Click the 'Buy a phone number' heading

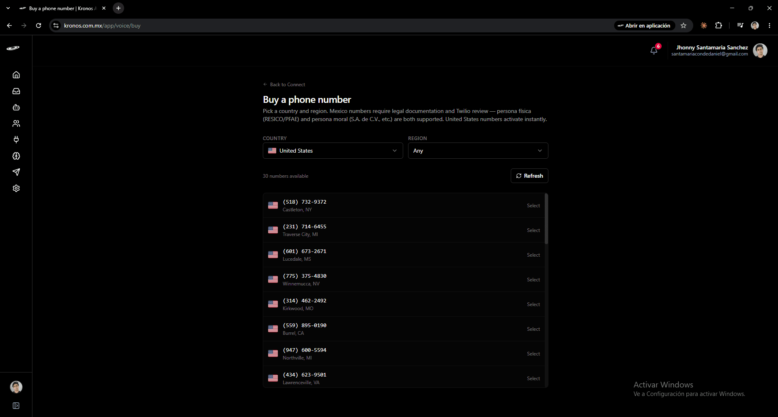[x=307, y=100]
